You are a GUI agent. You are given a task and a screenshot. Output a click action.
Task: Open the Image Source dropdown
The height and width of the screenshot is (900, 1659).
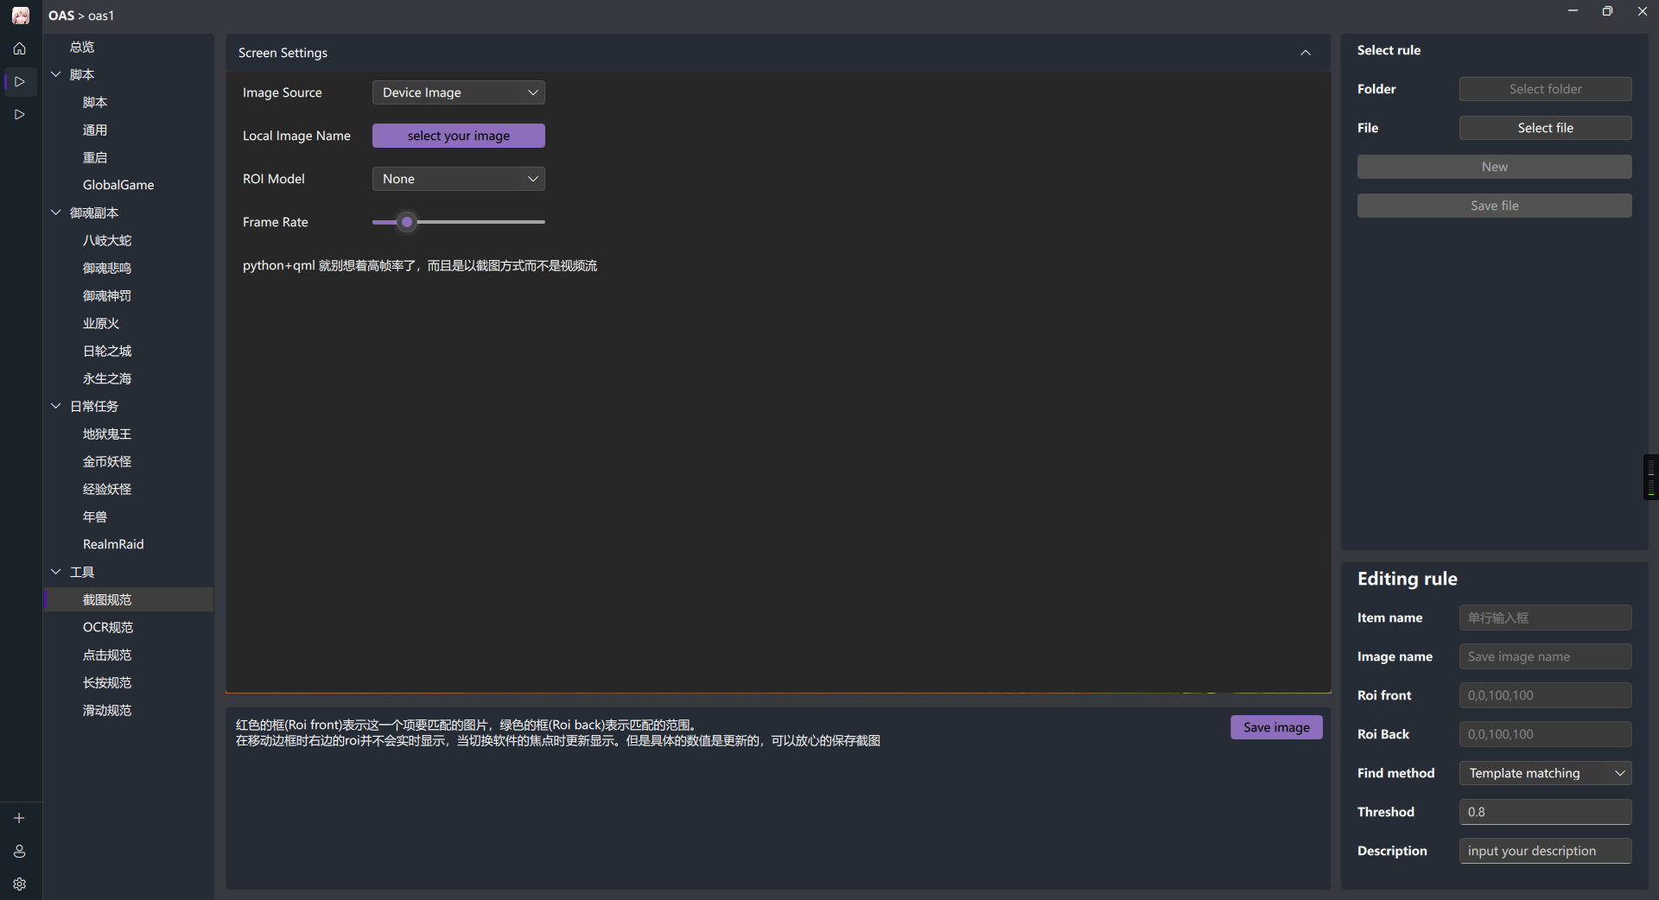(458, 92)
